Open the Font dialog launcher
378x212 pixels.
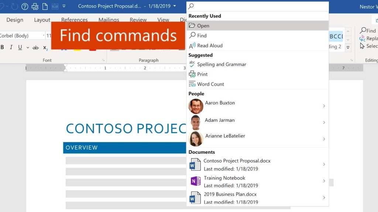click(103, 60)
